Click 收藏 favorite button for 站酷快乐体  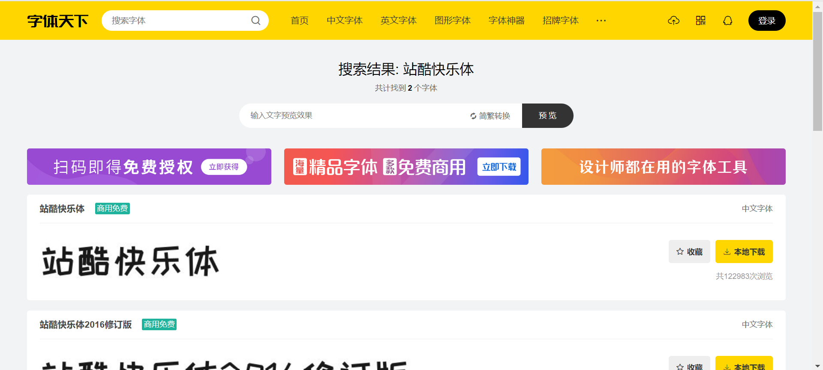point(689,252)
